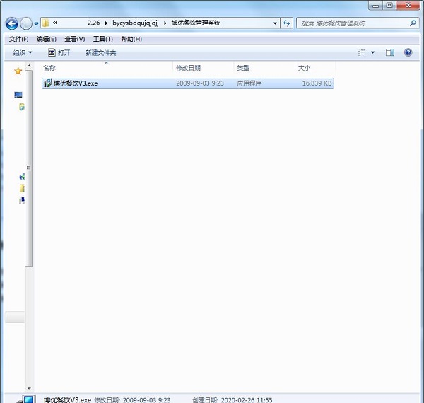The image size is (424, 403).
Task: Click the navigation pane scrollbar thumb
Action: pos(29,168)
